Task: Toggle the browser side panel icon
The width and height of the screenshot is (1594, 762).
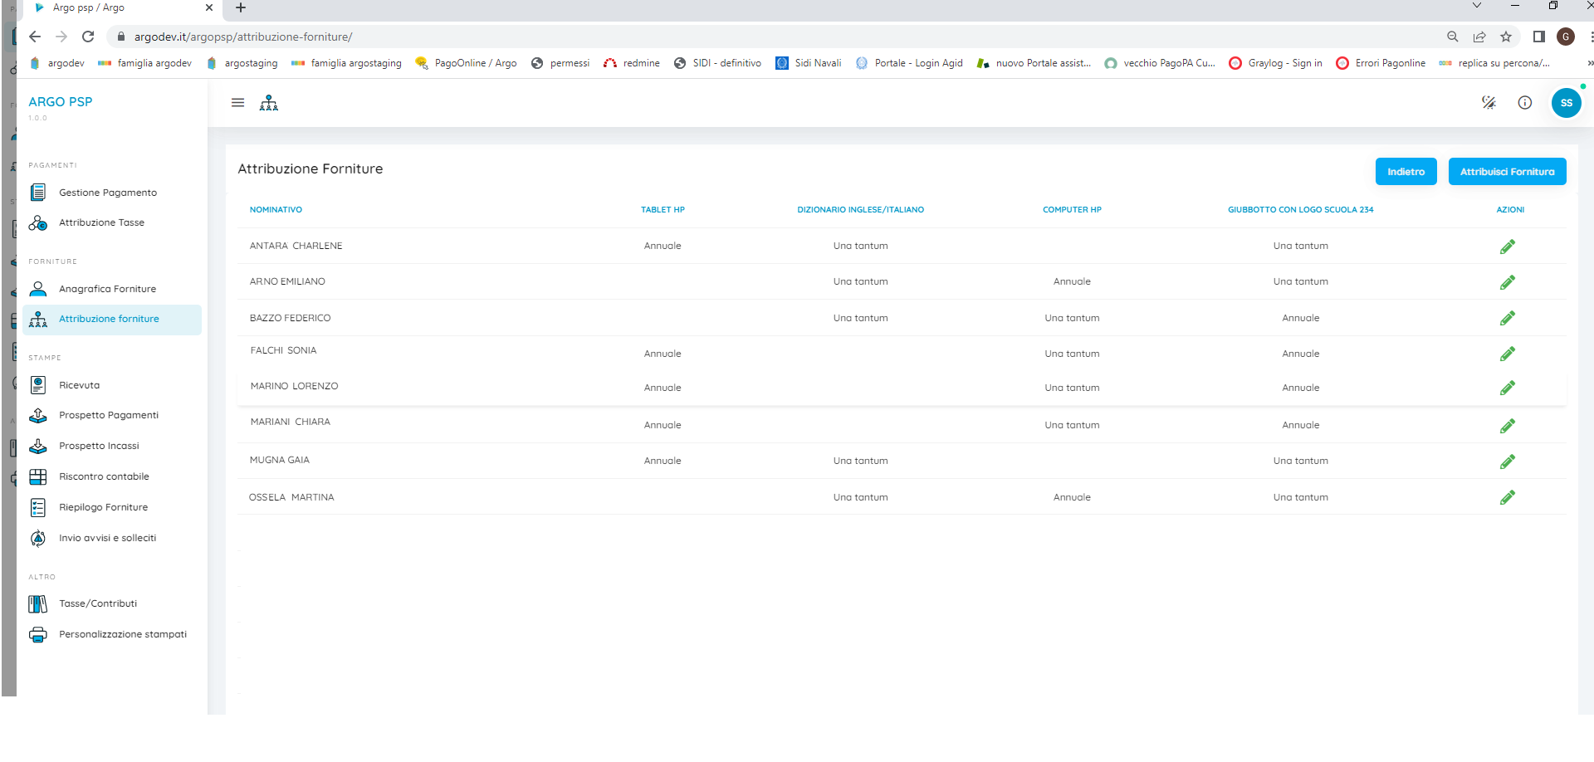Action: coord(1538,37)
